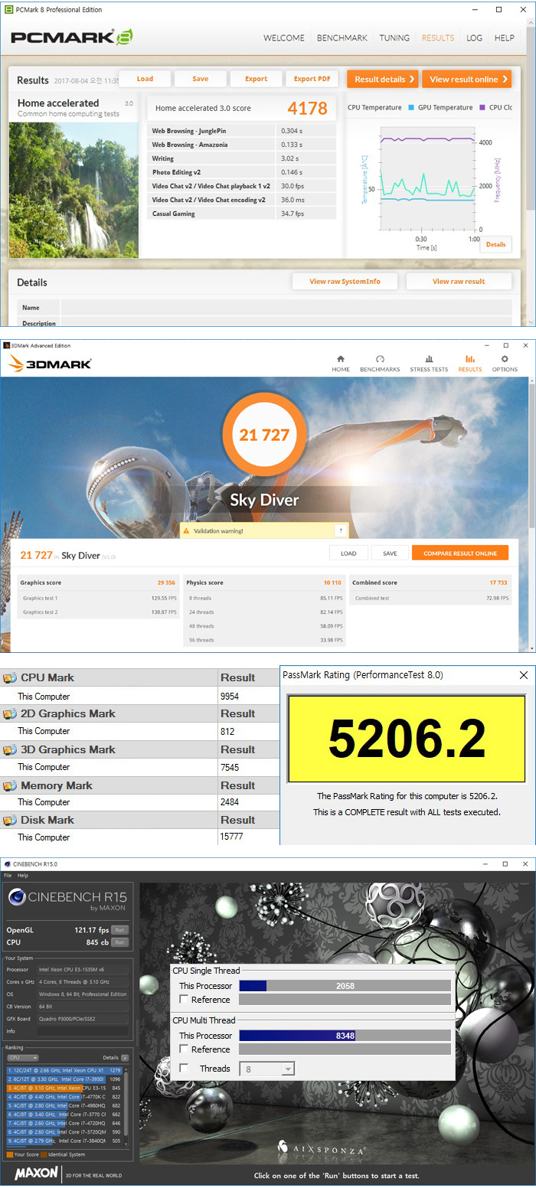Click the PCMark 8 logo
Viewport: 536px width, 1188px height.
[x=72, y=37]
